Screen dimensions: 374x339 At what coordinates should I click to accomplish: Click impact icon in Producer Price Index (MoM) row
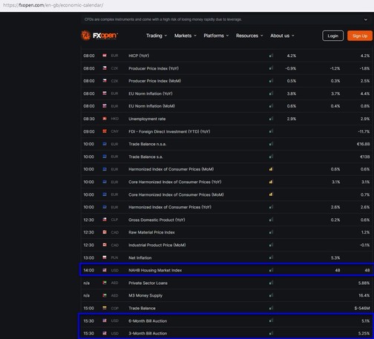point(271,81)
